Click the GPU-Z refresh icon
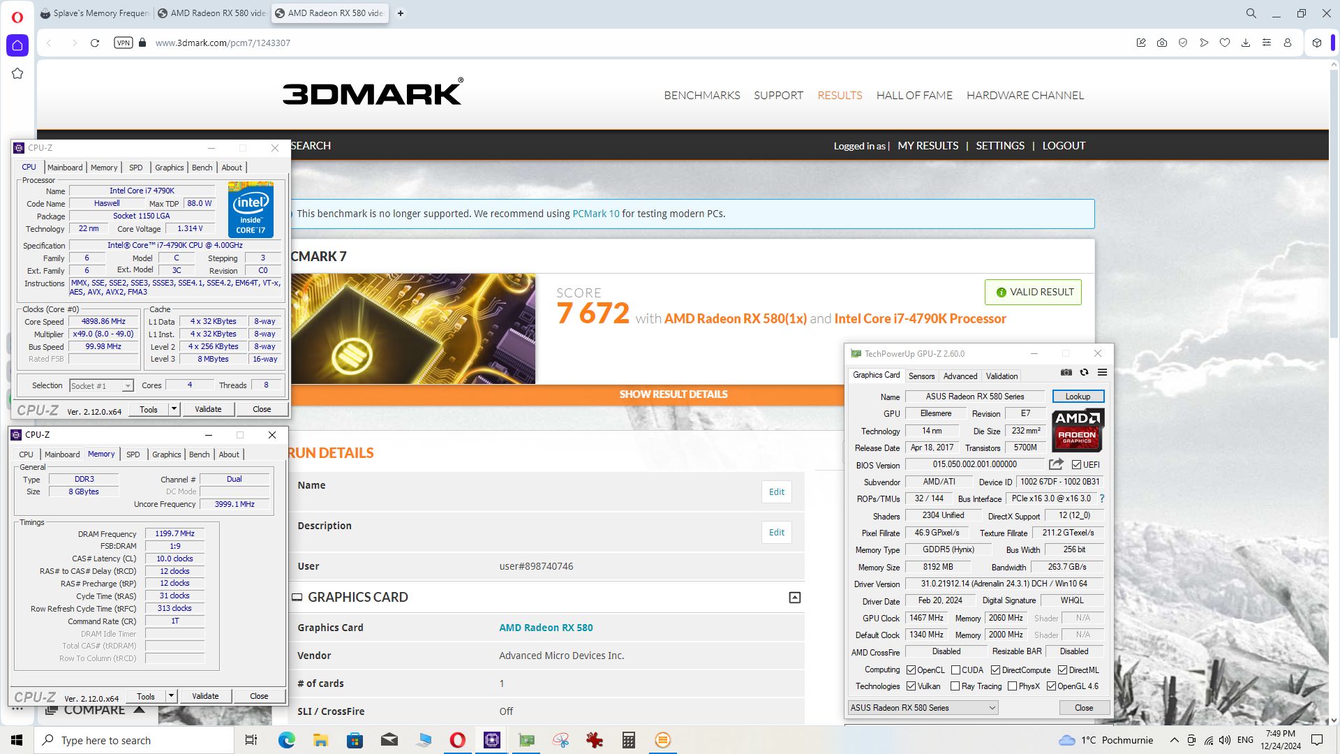This screenshot has height=754, width=1340. (1084, 372)
